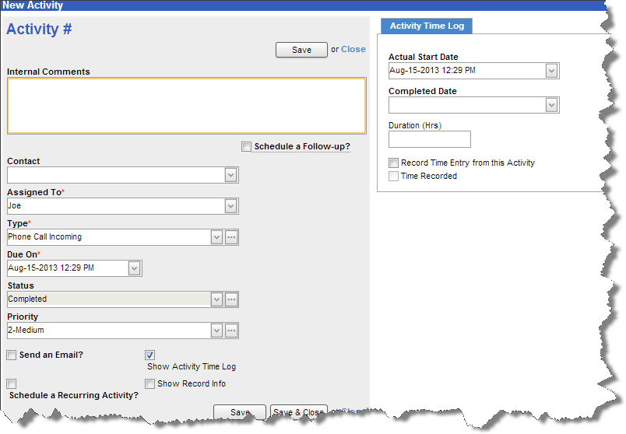Expand the Completed Date dropdown
This screenshot has width=626, height=434.
pos(552,105)
